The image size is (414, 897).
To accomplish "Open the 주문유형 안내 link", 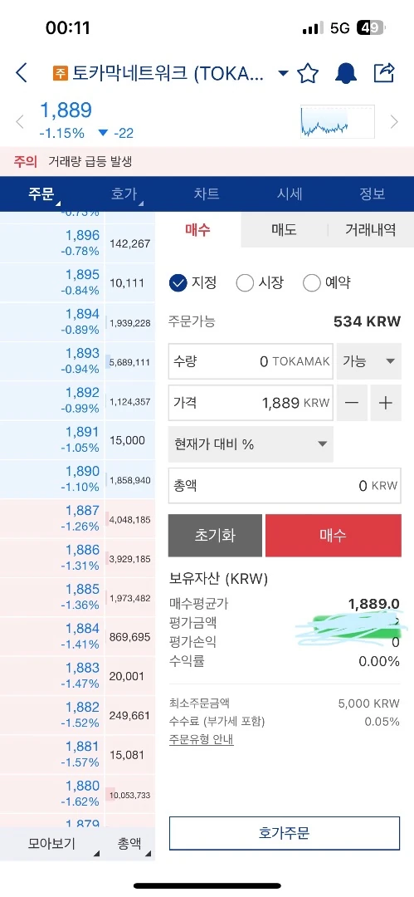I will [x=202, y=739].
